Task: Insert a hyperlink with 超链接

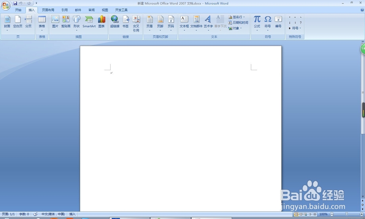Action: pos(115,22)
